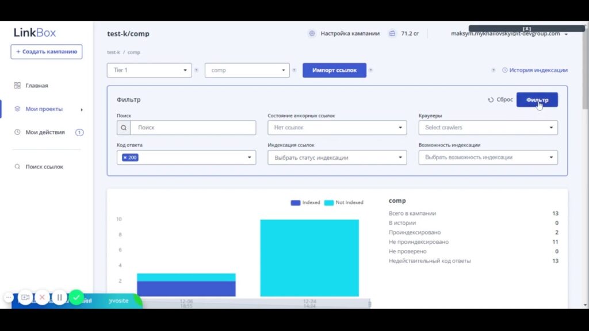The width and height of the screenshot is (589, 331).
Task: Open the Select crawlers dropdown
Action: point(488,128)
